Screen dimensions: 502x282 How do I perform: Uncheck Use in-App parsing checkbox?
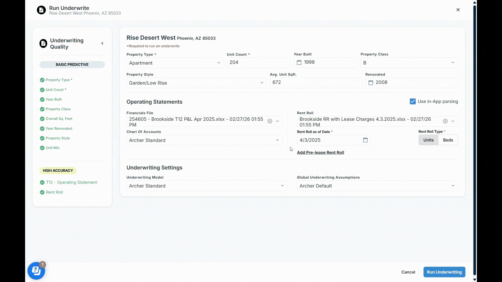pyautogui.click(x=413, y=102)
